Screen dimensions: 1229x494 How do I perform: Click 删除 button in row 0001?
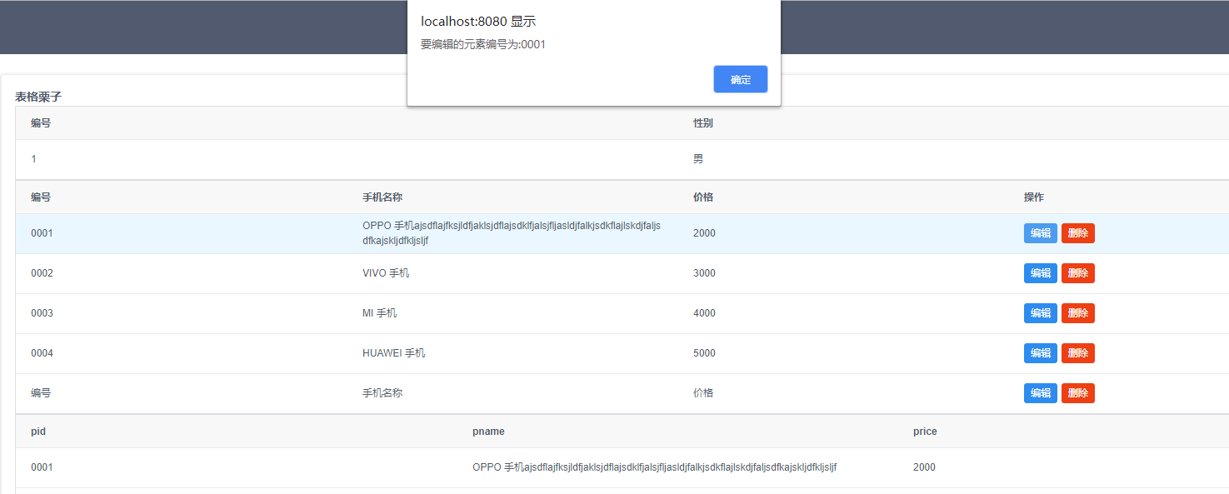[x=1078, y=233]
